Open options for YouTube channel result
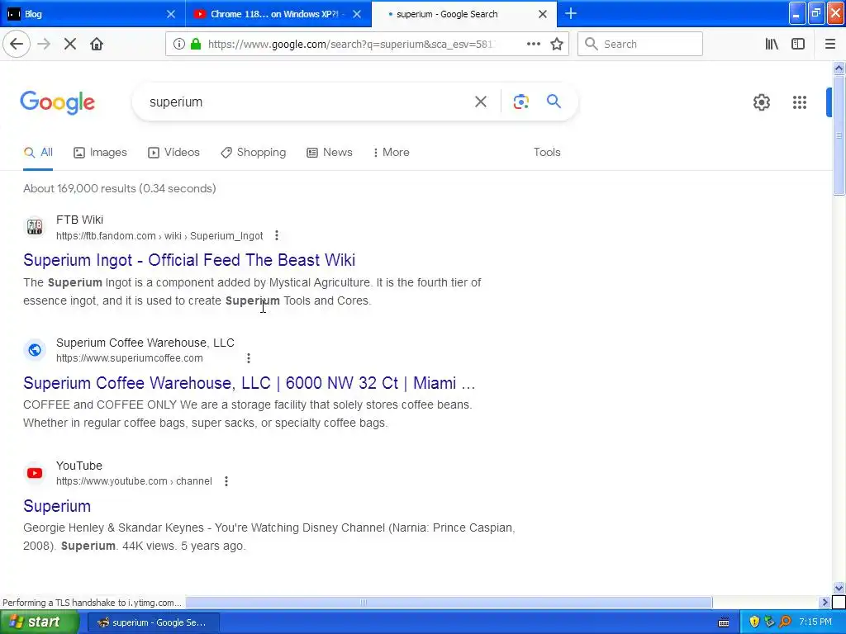846x634 pixels. (226, 481)
